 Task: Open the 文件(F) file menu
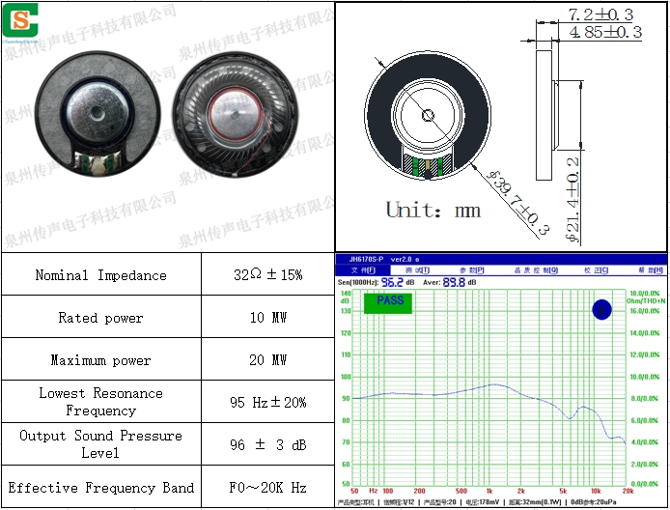point(363,270)
